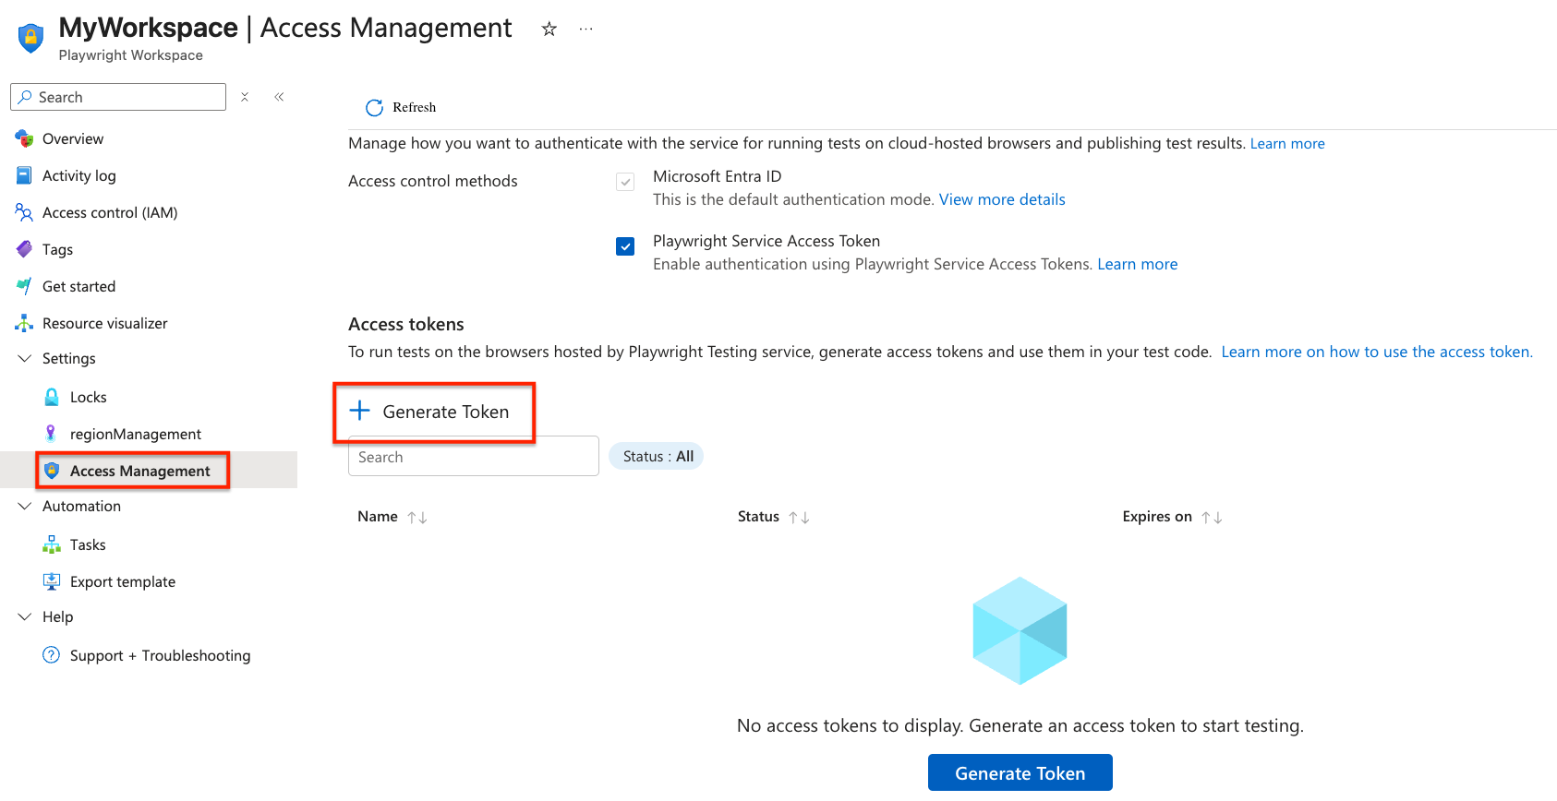Open Activity log in the sidebar
This screenshot has height=801, width=1557.
(78, 175)
